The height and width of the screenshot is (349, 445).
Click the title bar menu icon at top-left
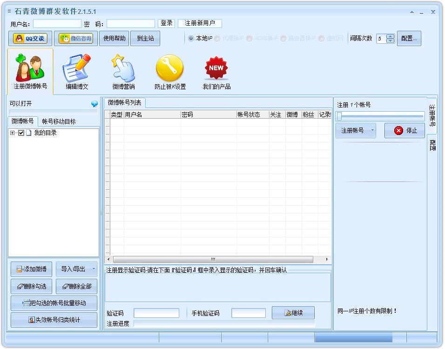click(x=9, y=11)
